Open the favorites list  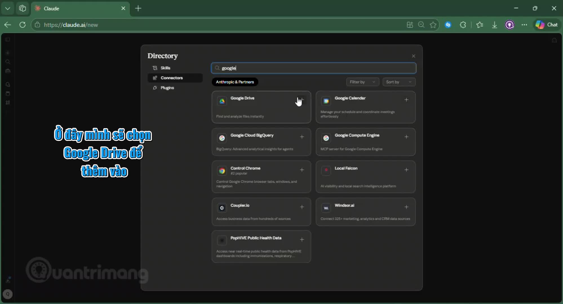pyautogui.click(x=480, y=25)
